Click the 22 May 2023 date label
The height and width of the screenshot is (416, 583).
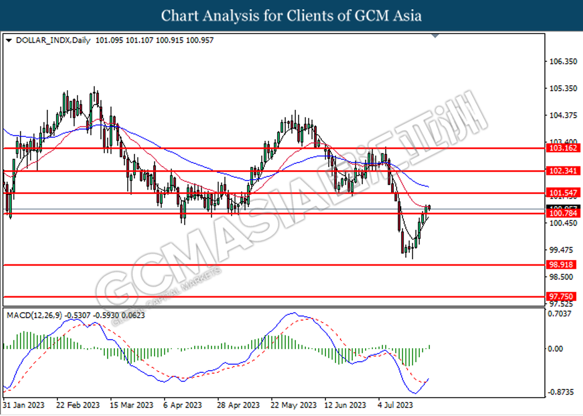pyautogui.click(x=293, y=405)
